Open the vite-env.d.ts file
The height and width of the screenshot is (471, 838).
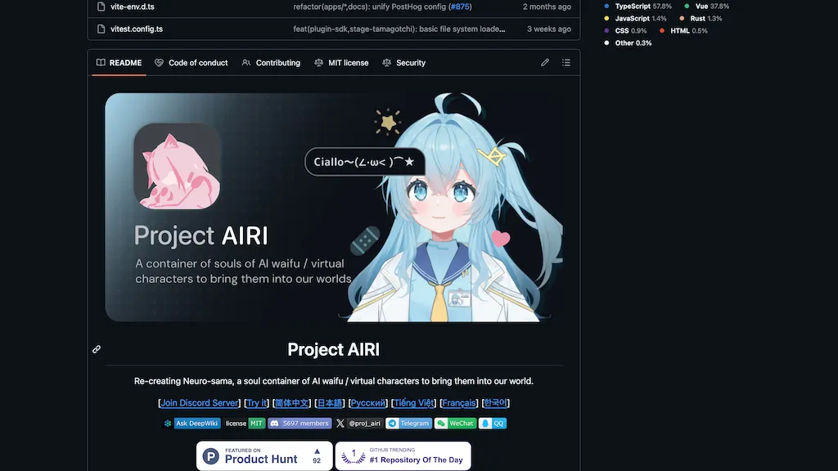point(132,7)
